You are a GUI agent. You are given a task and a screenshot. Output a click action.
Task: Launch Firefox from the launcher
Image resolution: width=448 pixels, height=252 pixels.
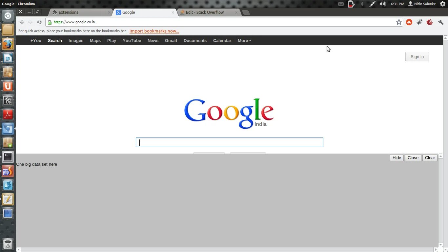tap(8, 44)
